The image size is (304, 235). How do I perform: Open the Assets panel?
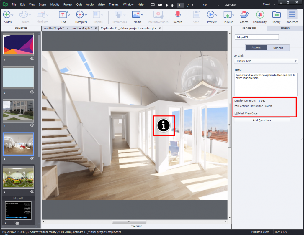pos(244,15)
